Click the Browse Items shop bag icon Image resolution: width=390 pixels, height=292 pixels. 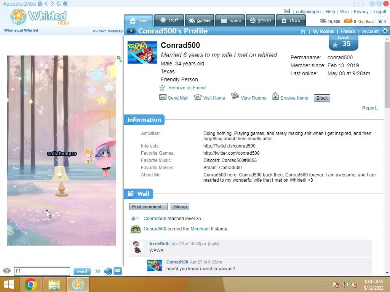coord(275,96)
